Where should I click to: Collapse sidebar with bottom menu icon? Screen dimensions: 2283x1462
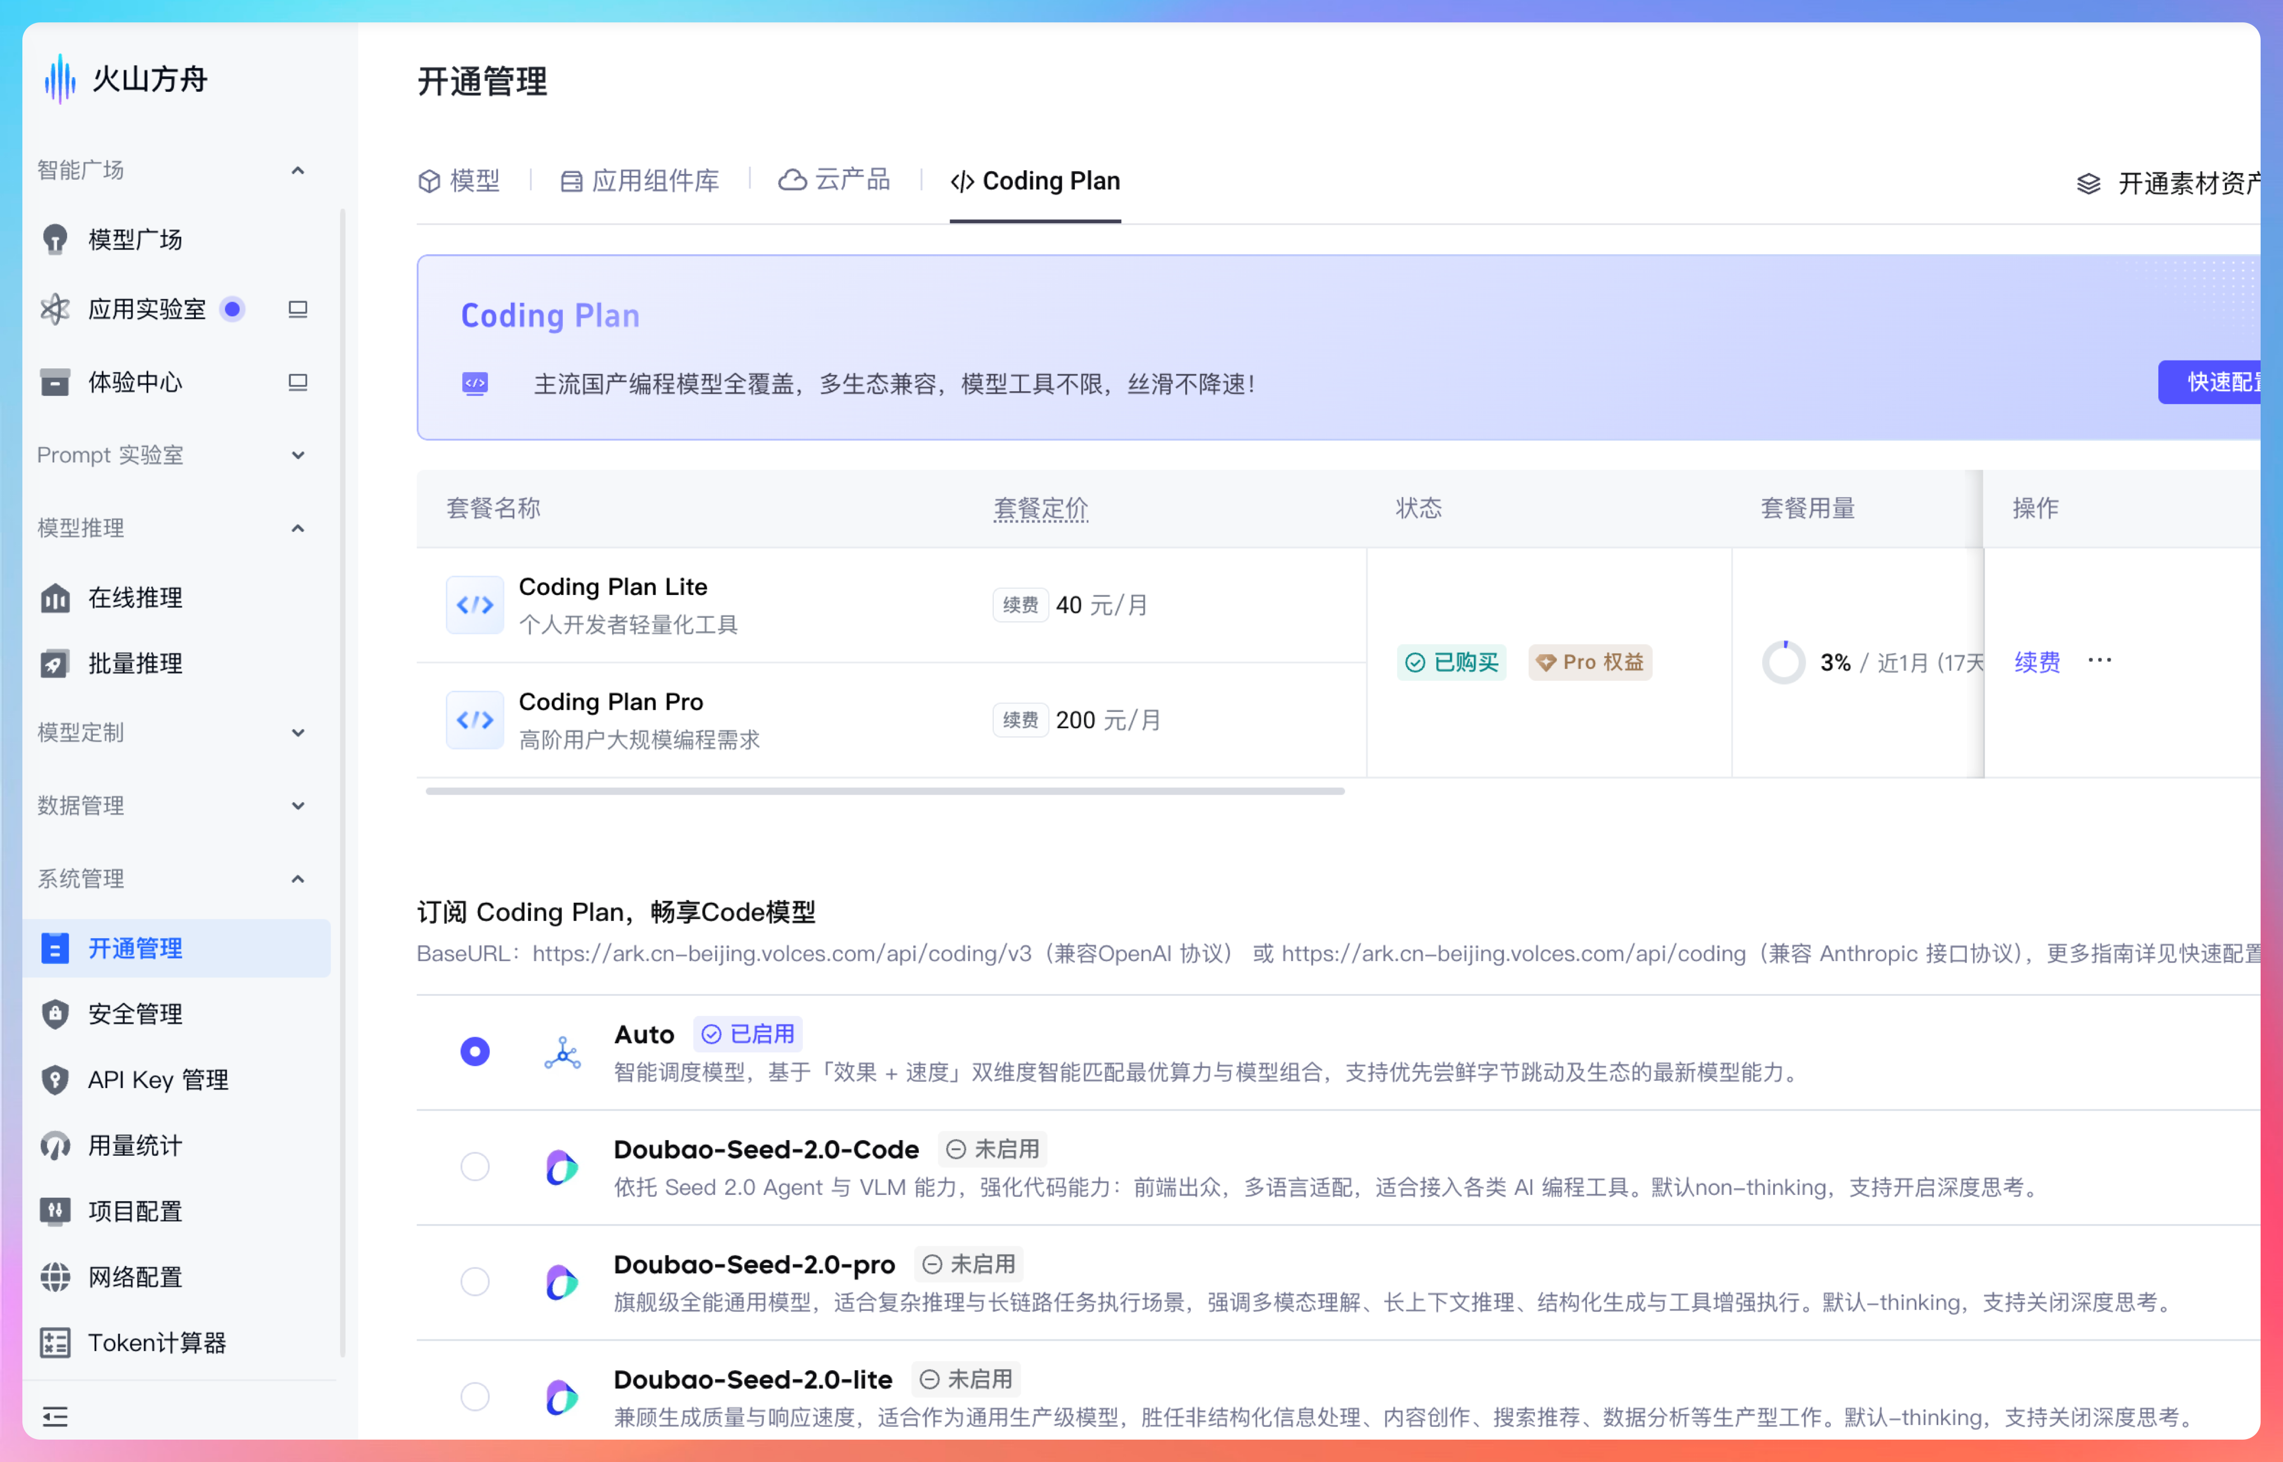coord(55,1417)
